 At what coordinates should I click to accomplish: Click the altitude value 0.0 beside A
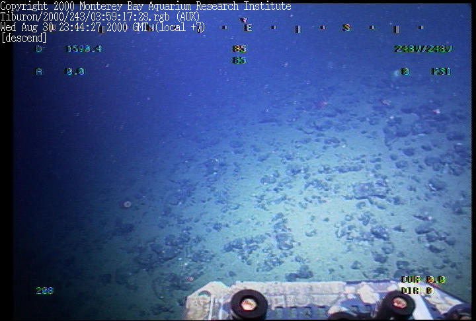pyautogui.click(x=75, y=71)
